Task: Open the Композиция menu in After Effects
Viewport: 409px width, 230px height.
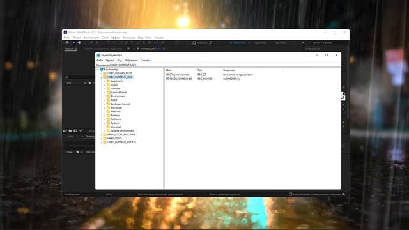Action: [x=91, y=38]
